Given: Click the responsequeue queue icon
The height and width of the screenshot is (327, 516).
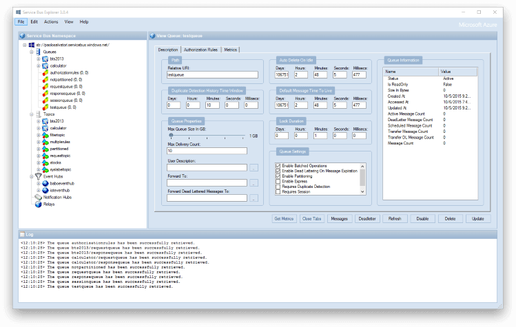Looking at the screenshot, I should coord(45,94).
